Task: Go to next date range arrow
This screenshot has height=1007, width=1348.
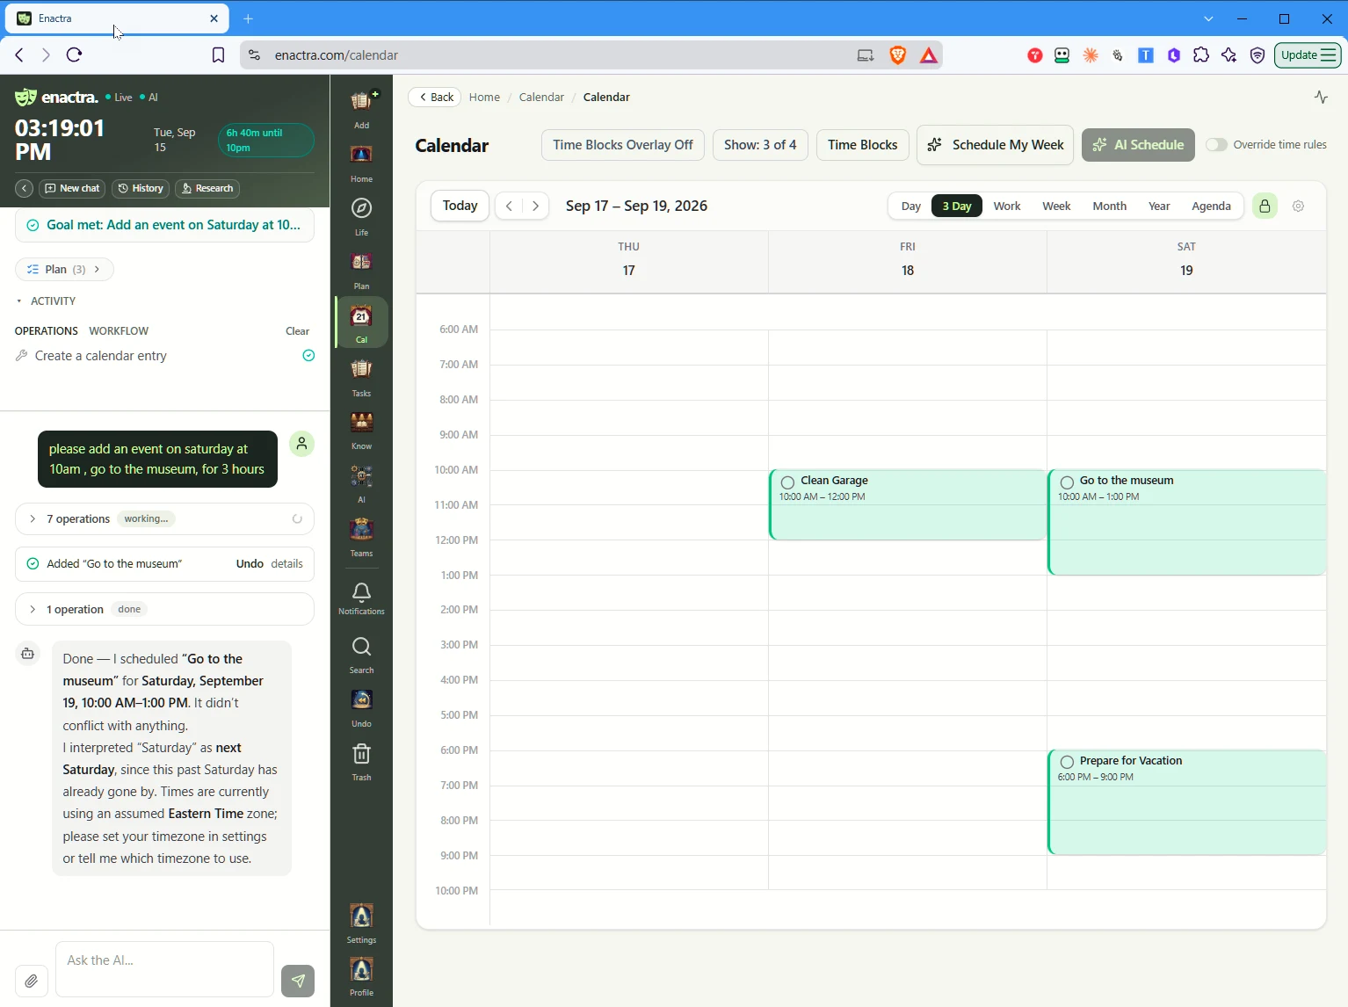Action: pyautogui.click(x=536, y=206)
